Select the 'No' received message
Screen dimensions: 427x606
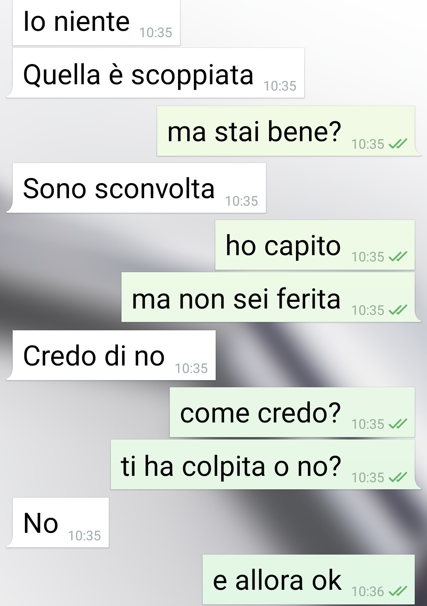pyautogui.click(x=58, y=523)
